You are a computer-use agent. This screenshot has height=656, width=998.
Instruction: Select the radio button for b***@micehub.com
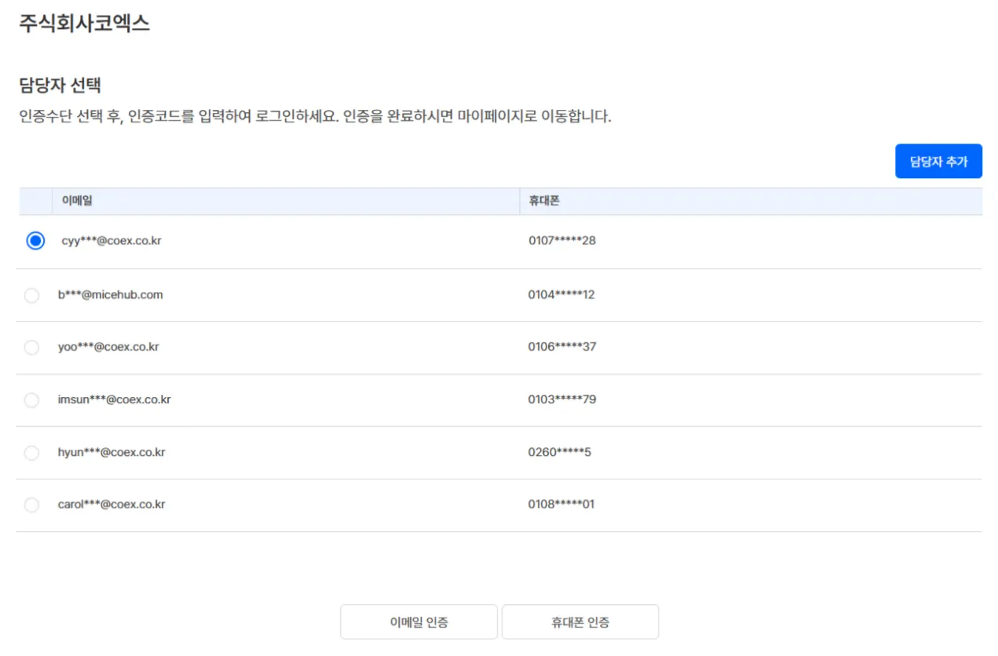point(31,295)
